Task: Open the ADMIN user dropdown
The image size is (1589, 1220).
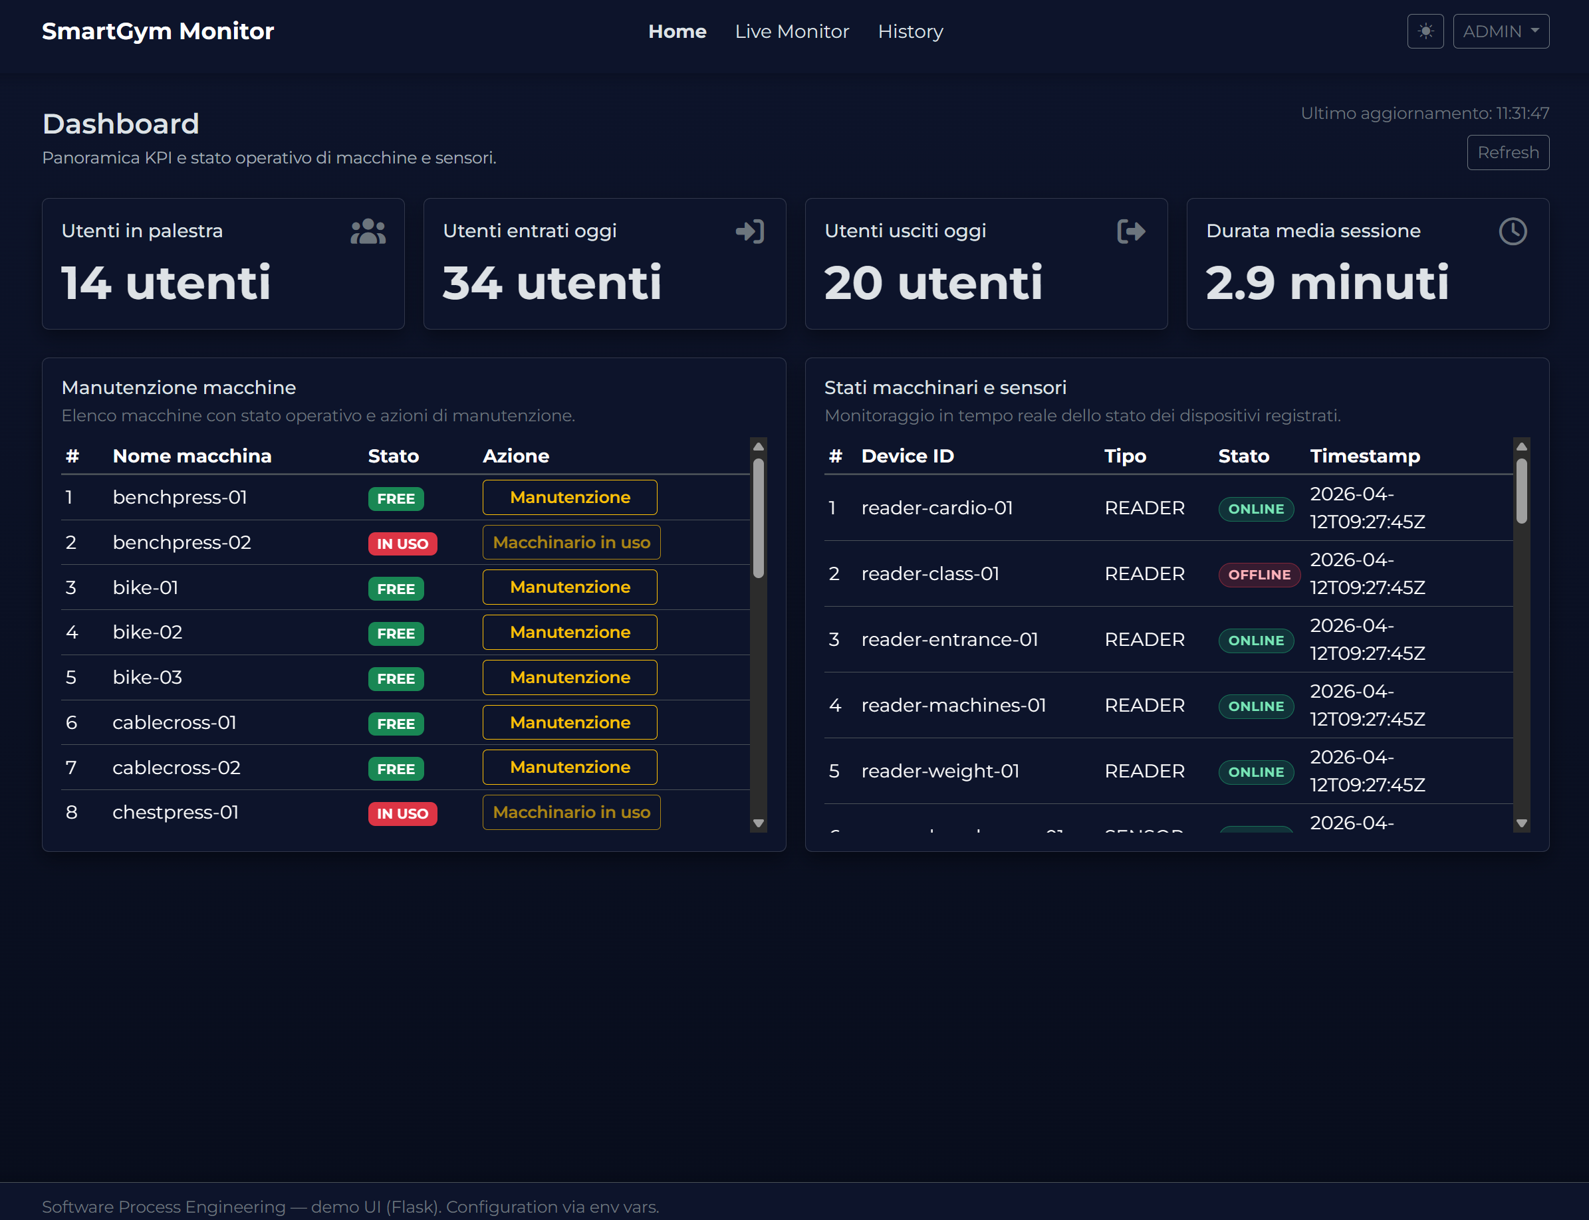Action: pos(1501,31)
